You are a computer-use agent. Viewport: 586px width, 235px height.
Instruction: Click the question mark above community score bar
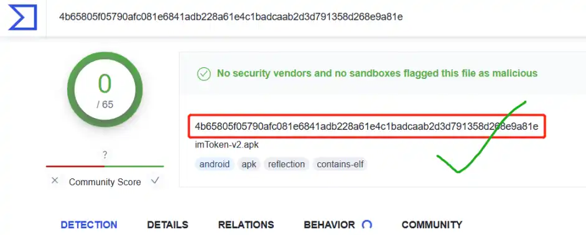(x=105, y=154)
